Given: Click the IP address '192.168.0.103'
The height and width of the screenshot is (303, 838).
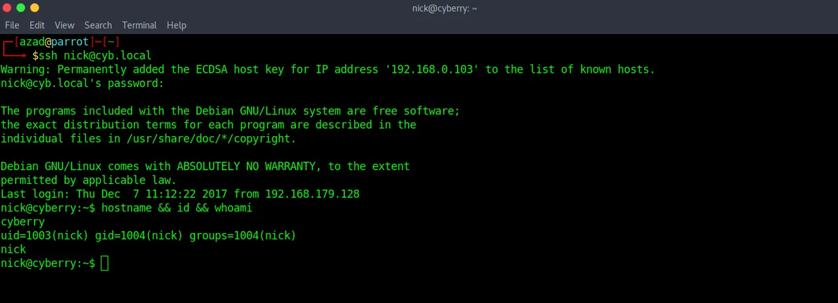Looking at the screenshot, I should pyautogui.click(x=432, y=69).
